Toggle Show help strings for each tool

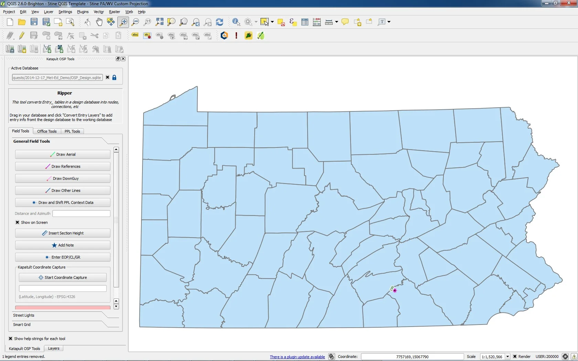point(10,339)
